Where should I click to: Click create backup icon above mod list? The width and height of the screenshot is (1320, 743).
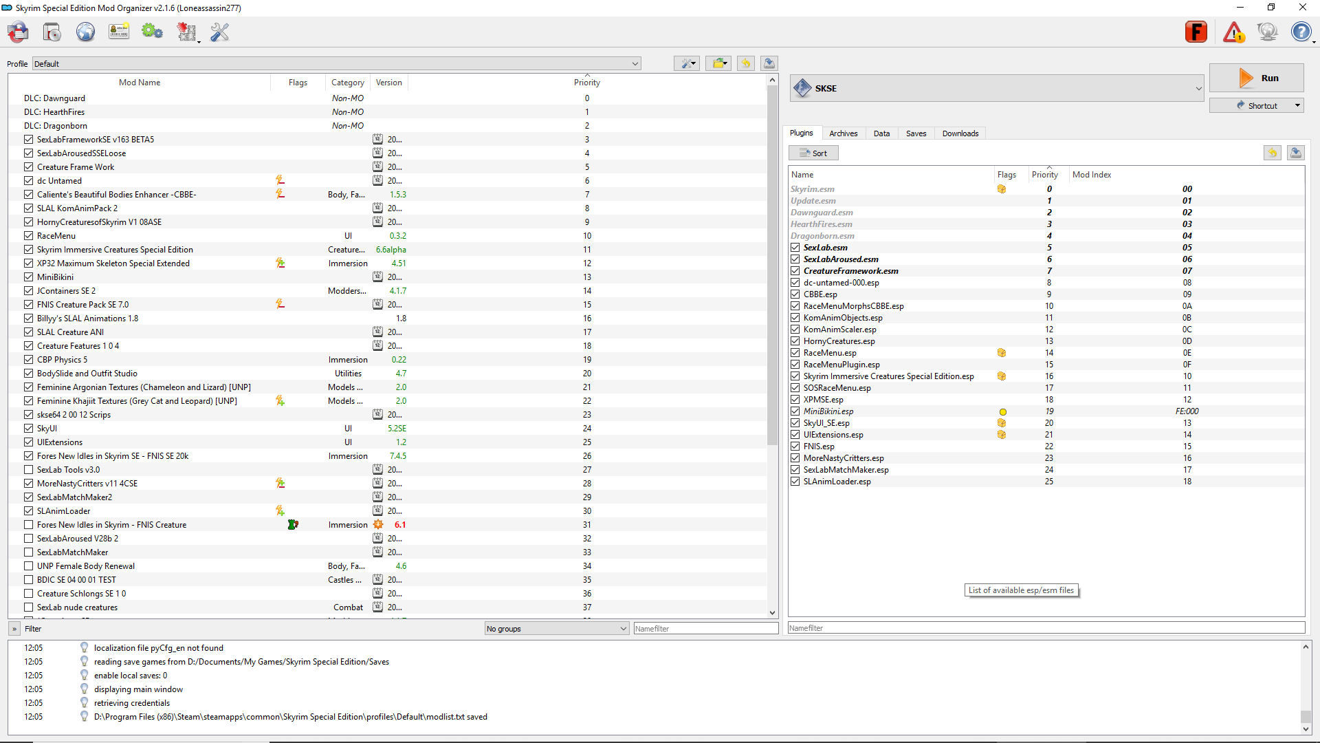(x=769, y=63)
